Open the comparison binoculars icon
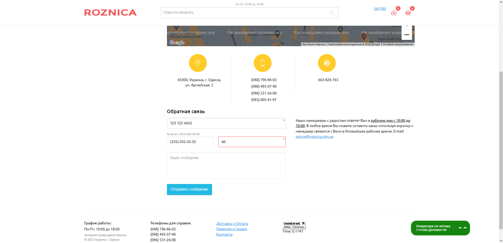Screen dimensions: 503x243 pos(394,13)
